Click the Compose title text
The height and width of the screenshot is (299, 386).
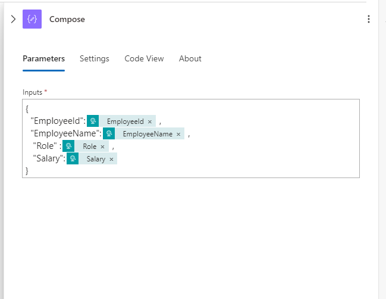67,19
